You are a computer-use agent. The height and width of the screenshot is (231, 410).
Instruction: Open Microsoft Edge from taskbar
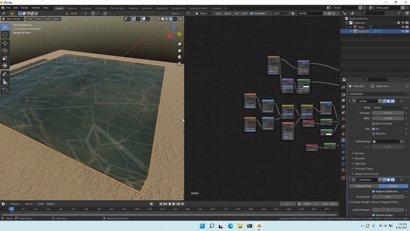click(231, 226)
